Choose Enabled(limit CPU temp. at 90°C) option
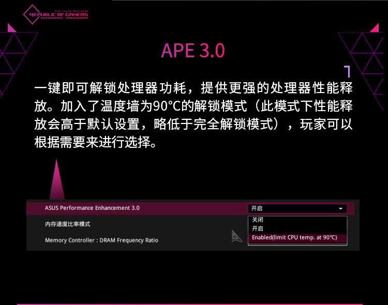Viewport: 388px width, 305px height. click(294, 237)
